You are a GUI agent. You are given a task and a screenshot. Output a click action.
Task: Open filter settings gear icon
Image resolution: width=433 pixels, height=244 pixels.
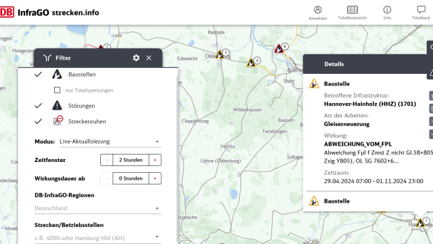pyautogui.click(x=136, y=58)
